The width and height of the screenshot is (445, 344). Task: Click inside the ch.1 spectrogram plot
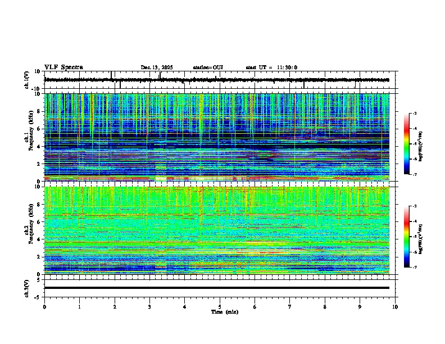click(x=217, y=137)
